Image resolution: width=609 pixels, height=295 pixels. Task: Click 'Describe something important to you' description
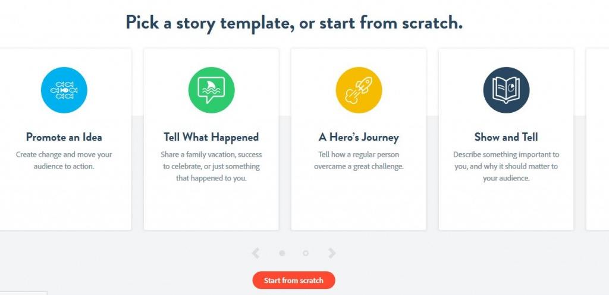(x=506, y=166)
